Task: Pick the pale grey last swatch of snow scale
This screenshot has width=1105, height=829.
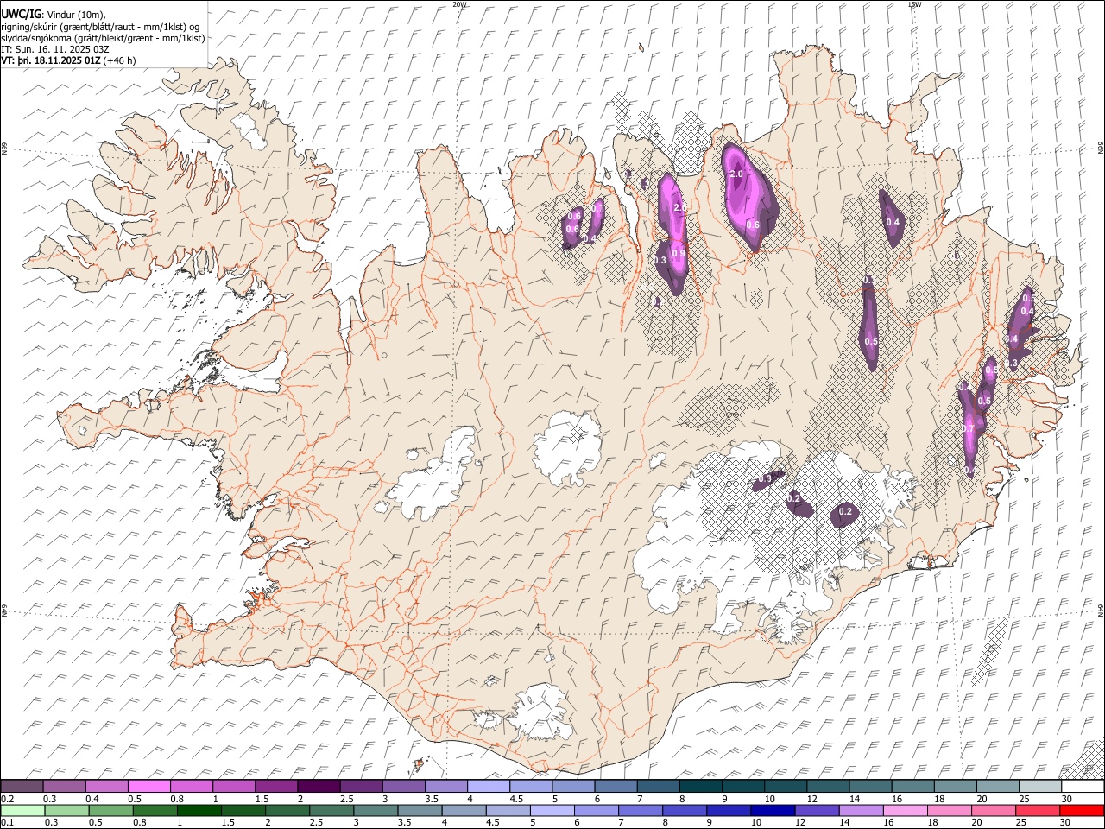Action: [1040, 786]
